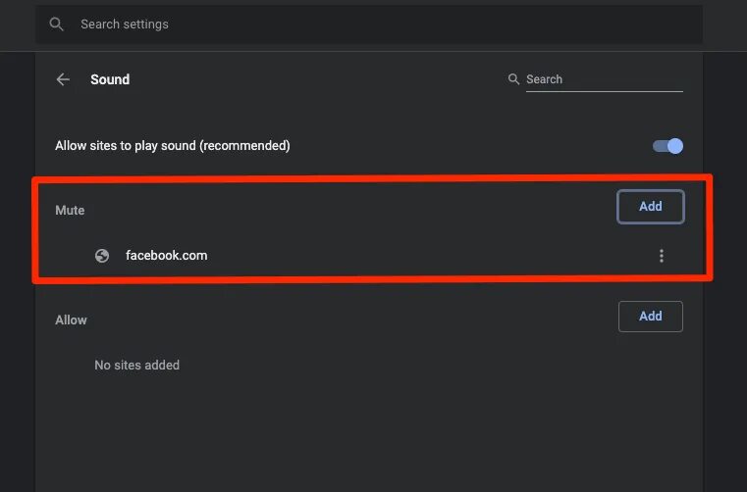Screen dimensions: 747x492
Task: Click the magnifier icon next to Sound search
Action: [x=513, y=79]
